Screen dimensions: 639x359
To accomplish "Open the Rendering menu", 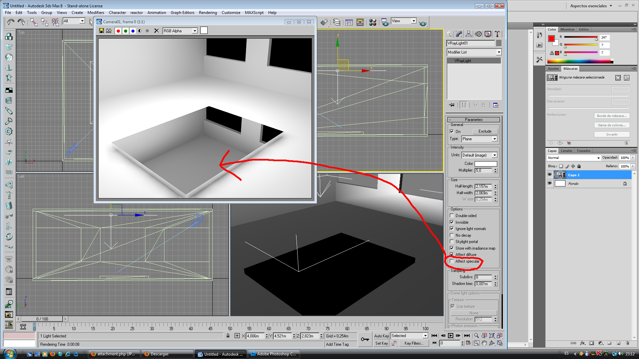I will pos(208,13).
